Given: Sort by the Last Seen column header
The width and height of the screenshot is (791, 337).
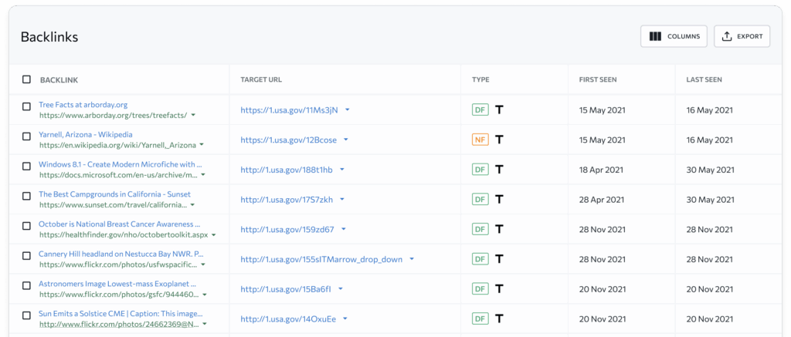Looking at the screenshot, I should 704,79.
